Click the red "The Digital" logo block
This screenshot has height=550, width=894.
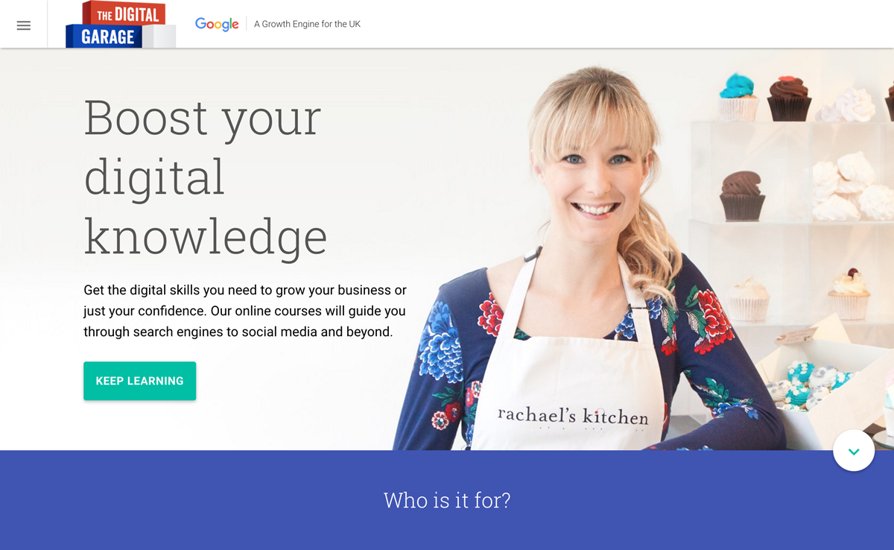pos(124,13)
